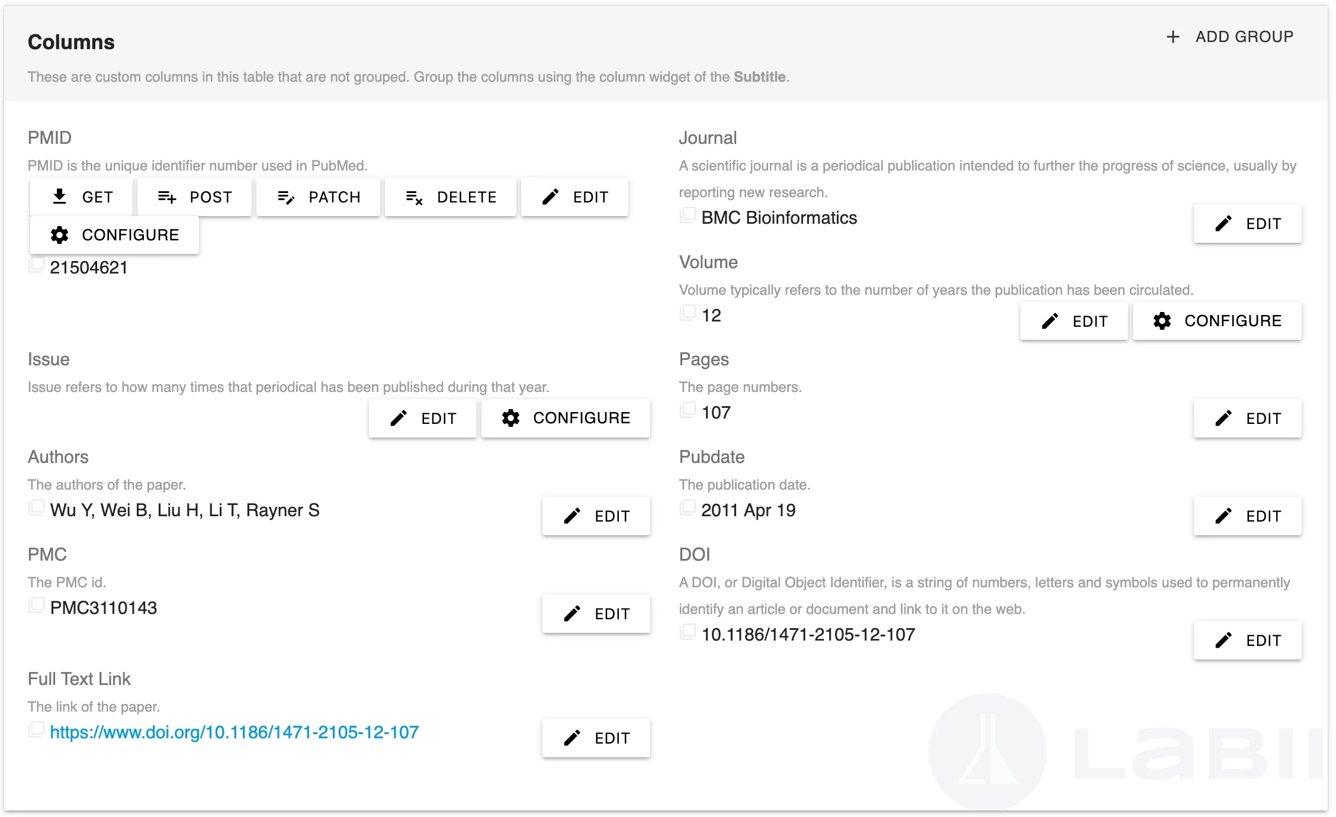This screenshot has width=1336, height=817.
Task: Click the POST add-row icon
Action: pyautogui.click(x=167, y=197)
